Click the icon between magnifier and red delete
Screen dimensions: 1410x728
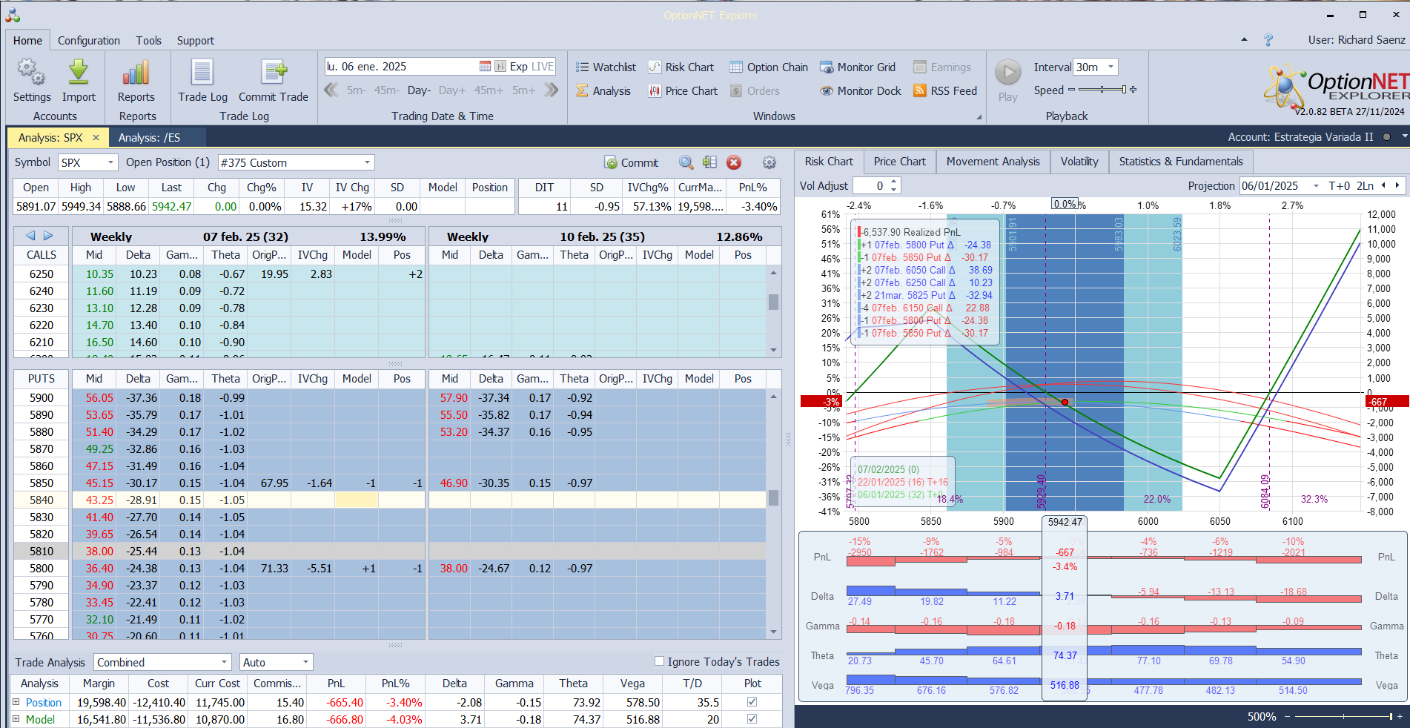tap(710, 162)
